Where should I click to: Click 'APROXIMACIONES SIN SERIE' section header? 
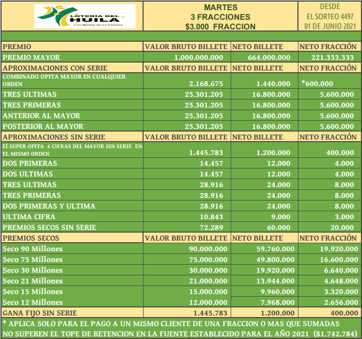(54, 137)
